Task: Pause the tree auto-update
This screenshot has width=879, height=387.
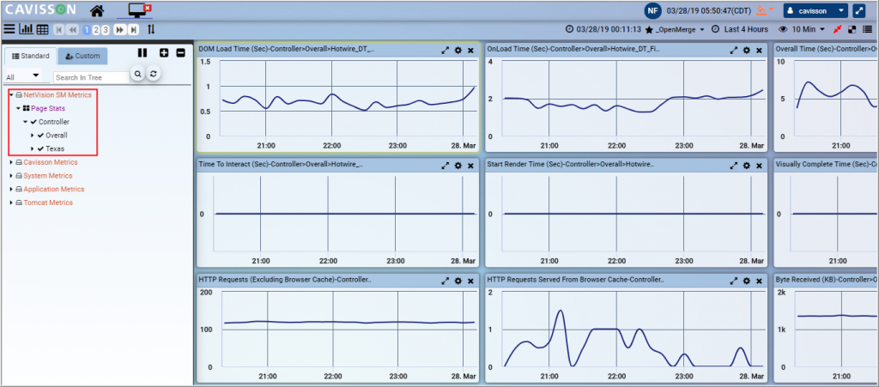Action: 142,52
